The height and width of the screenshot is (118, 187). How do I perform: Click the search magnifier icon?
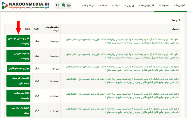pos(58,5)
